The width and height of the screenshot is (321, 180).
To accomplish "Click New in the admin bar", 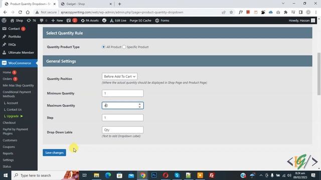I will (57, 20).
